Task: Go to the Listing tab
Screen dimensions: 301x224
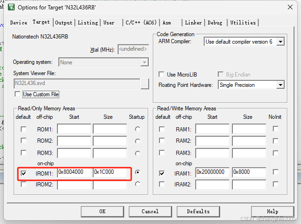Action: [x=88, y=23]
